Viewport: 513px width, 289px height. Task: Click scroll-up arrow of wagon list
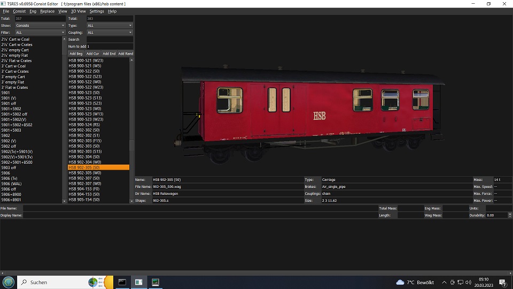(x=131, y=60)
